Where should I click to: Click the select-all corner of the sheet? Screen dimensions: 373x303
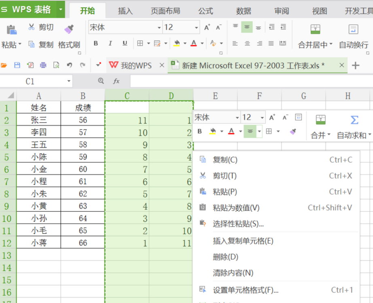click(11, 96)
